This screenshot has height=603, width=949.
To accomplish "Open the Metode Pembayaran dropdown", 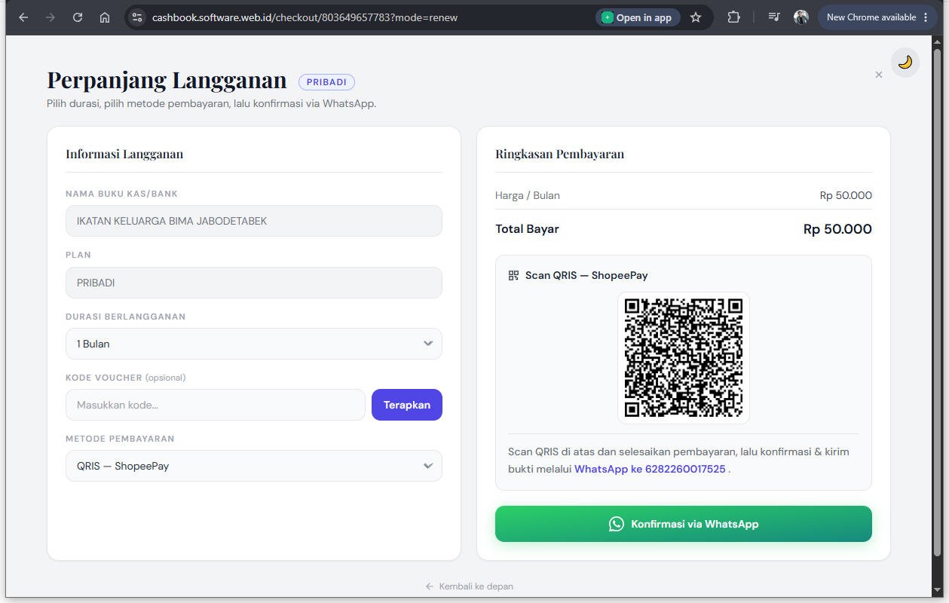I will tap(254, 466).
